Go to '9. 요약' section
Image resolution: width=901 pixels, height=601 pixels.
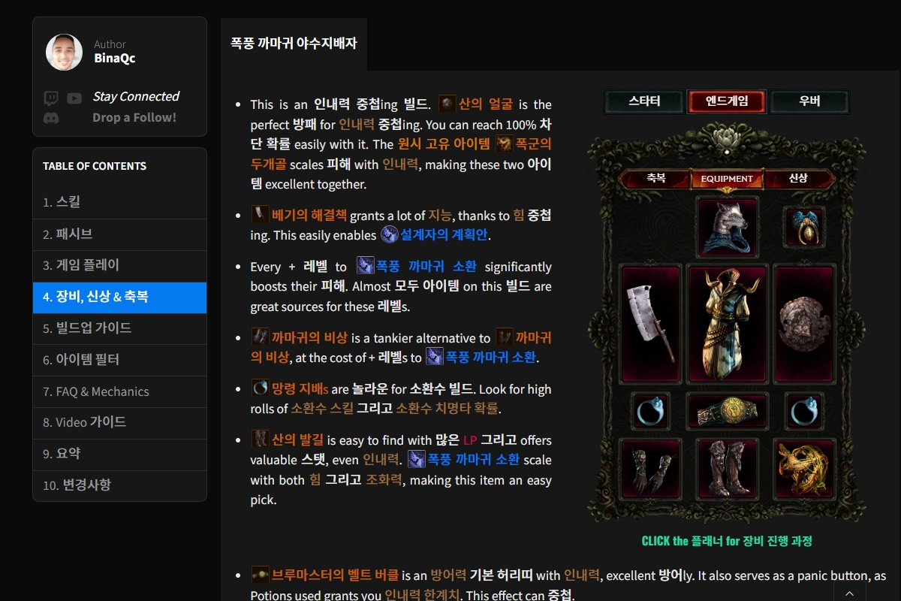[x=119, y=454]
